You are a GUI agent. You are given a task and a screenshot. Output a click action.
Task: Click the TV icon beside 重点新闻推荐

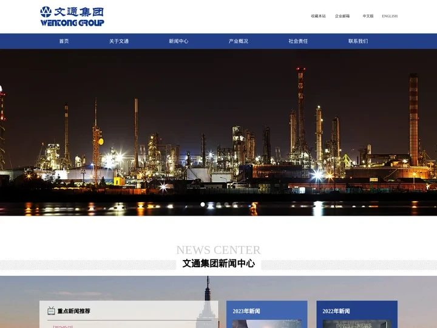tap(51, 311)
